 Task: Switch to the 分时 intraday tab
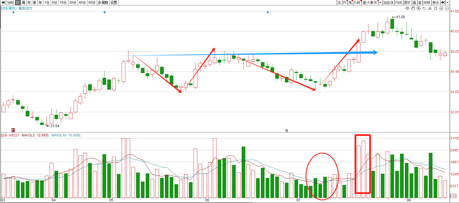pyautogui.click(x=10, y=3)
